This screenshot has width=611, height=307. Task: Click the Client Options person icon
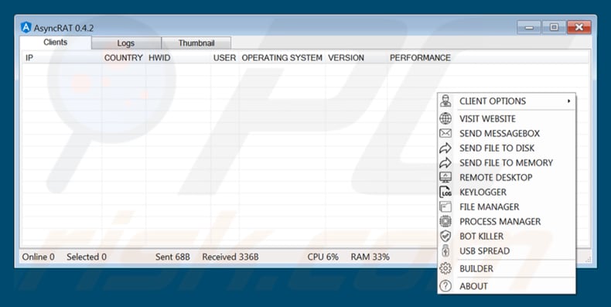click(x=445, y=101)
